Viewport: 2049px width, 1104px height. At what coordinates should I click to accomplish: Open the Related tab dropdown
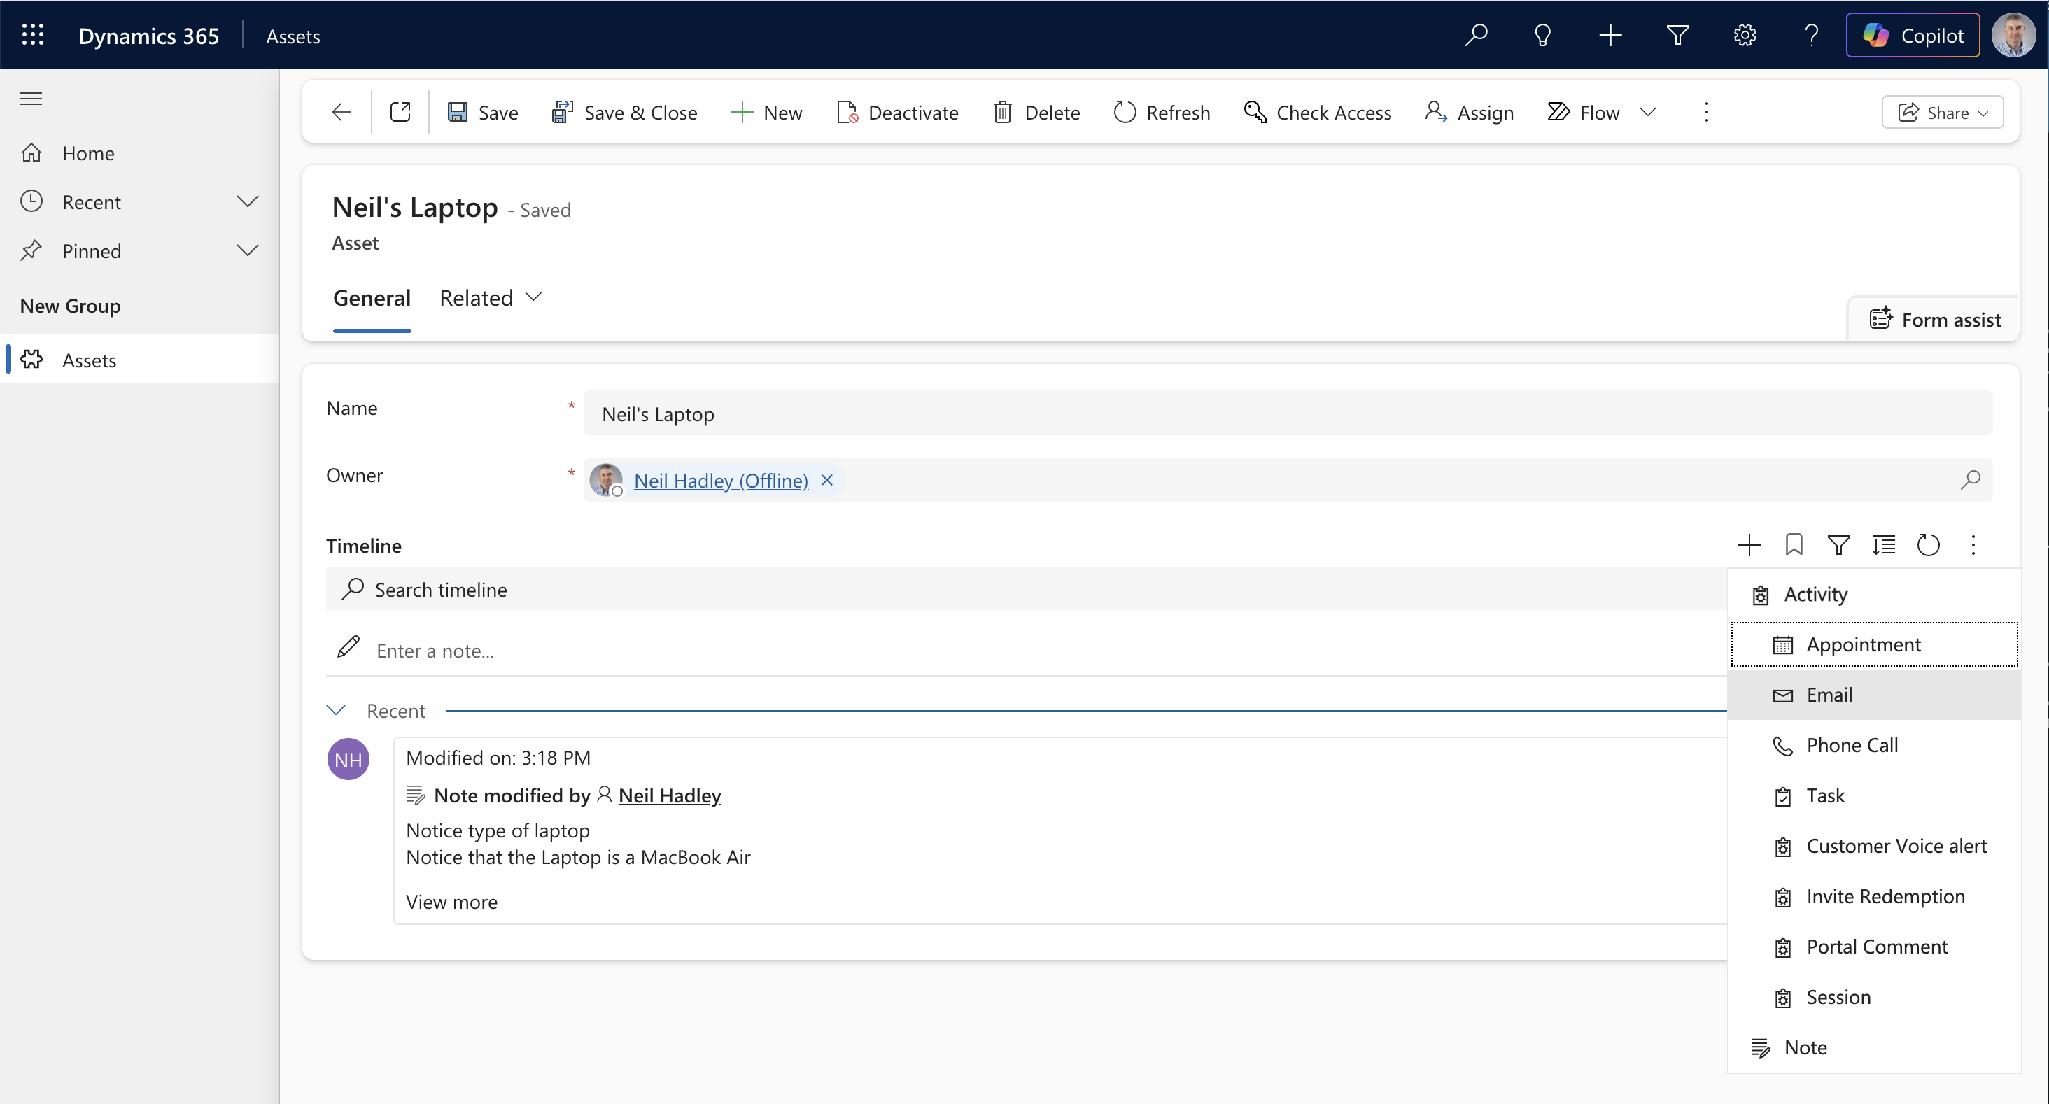[x=490, y=297]
